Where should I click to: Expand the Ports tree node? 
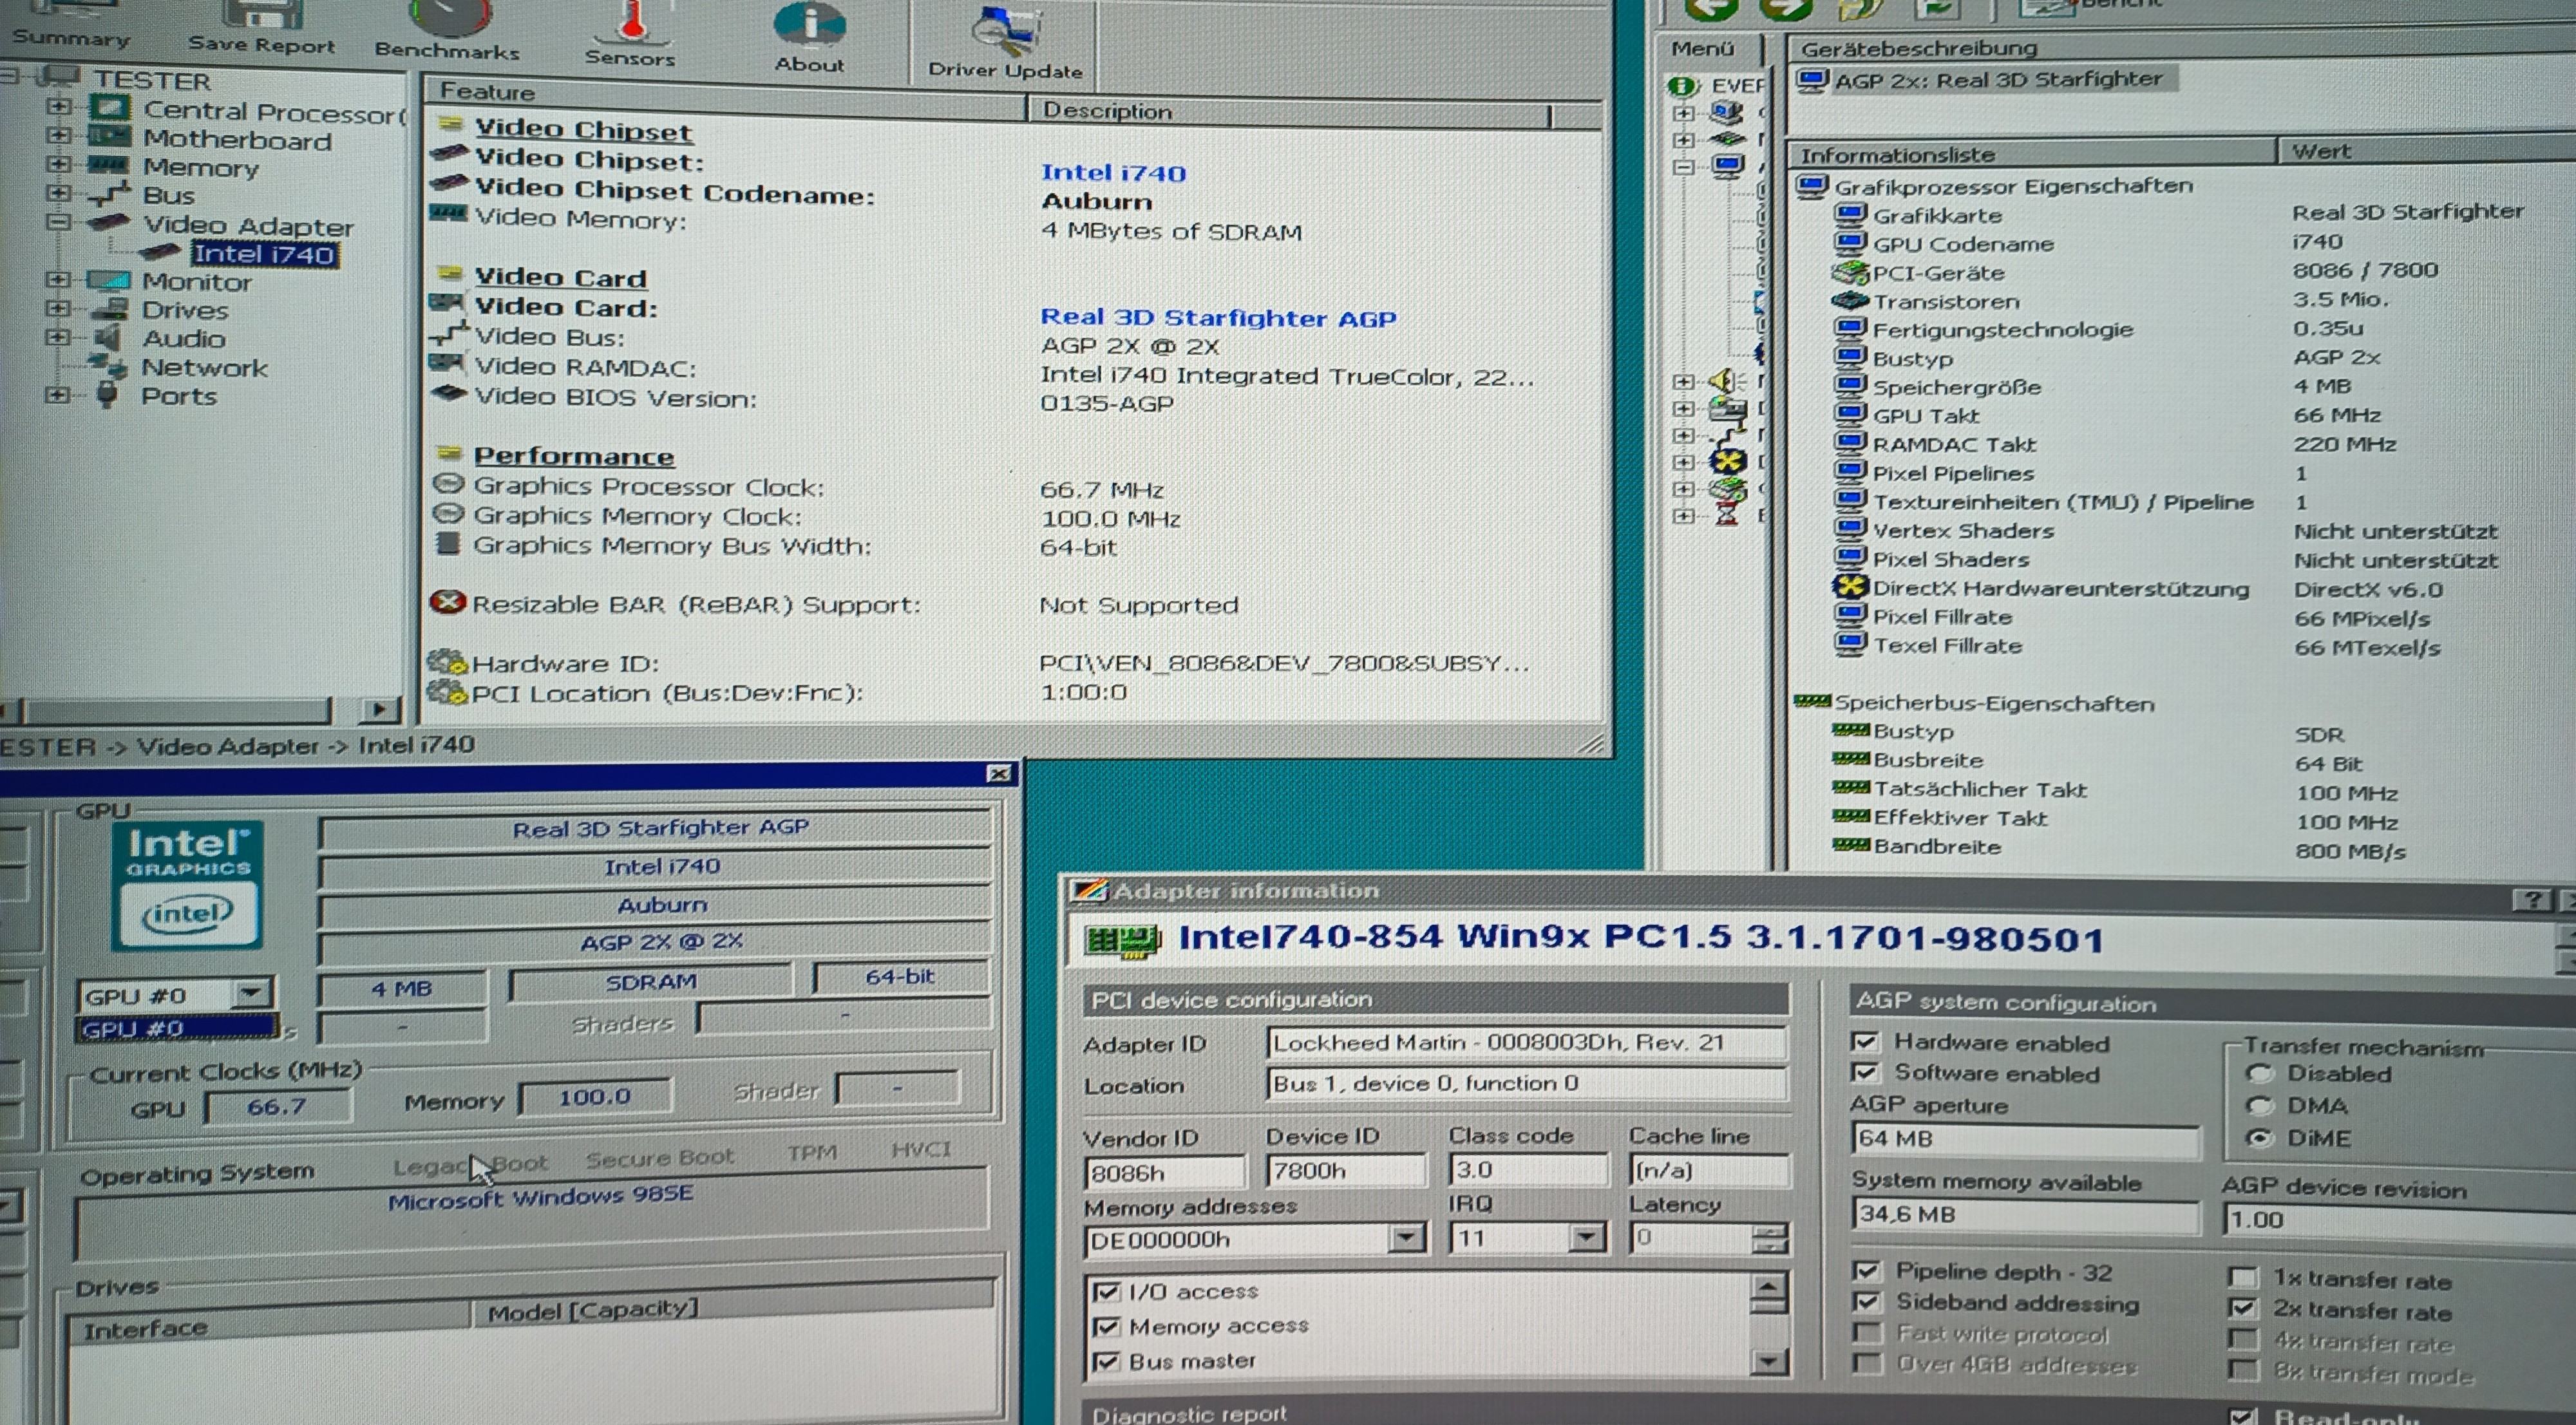pyautogui.click(x=58, y=394)
